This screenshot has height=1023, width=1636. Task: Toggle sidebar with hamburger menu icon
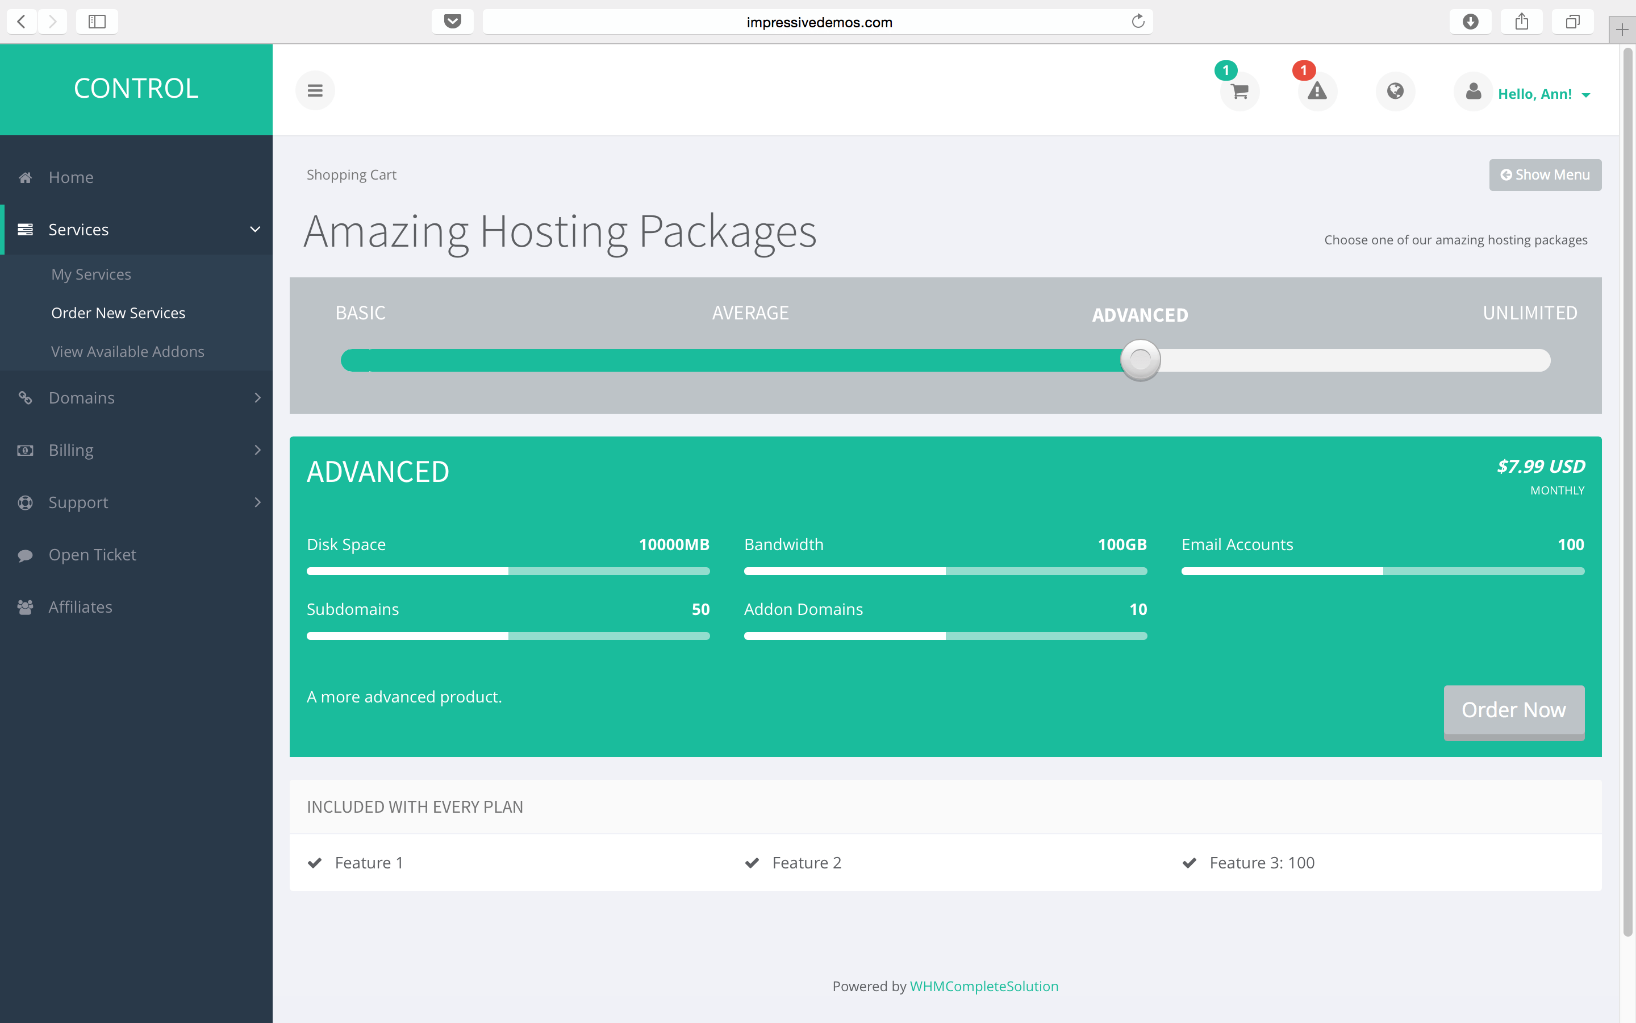[315, 90]
